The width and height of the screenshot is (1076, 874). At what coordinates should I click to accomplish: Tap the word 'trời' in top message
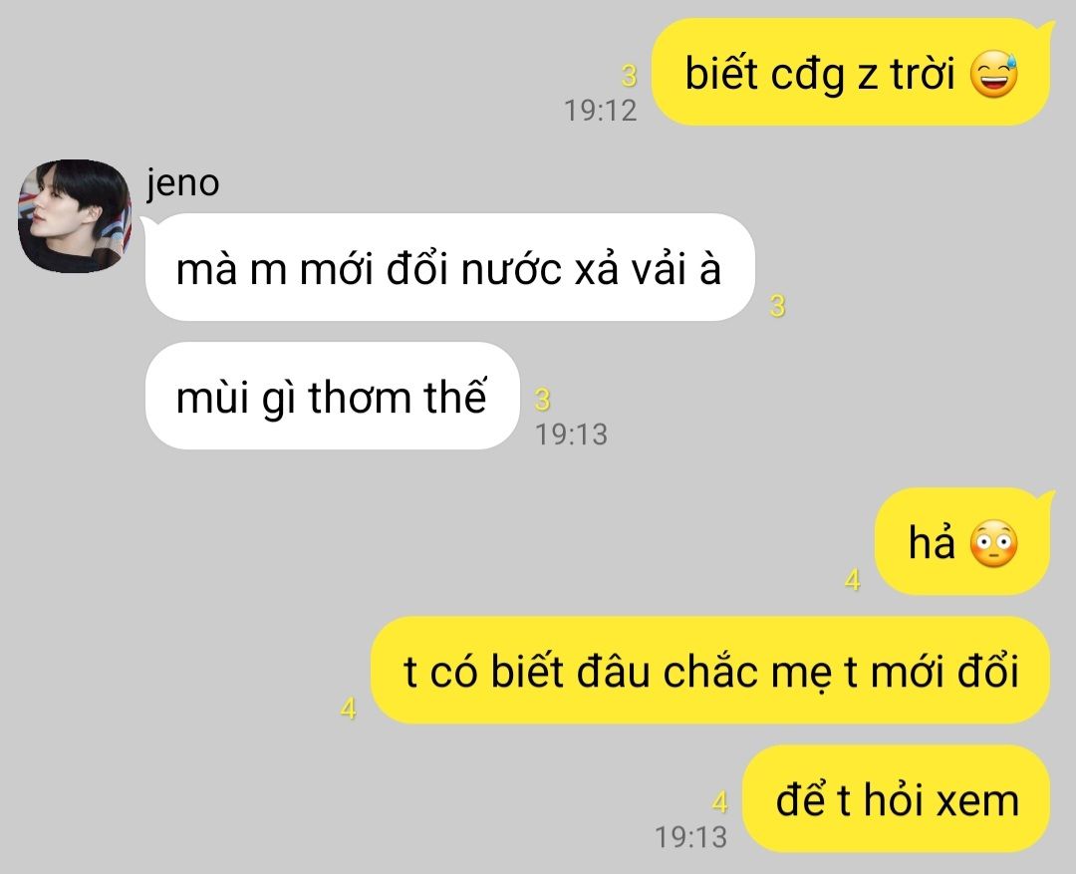[923, 73]
